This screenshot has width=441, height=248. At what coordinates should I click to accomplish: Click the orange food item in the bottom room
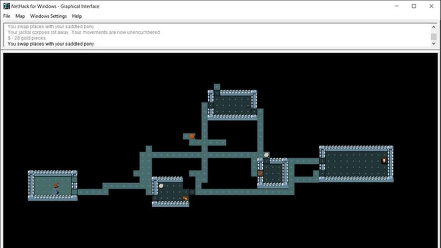[185, 198]
